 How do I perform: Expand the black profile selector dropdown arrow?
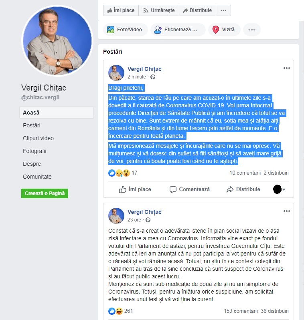pos(284,189)
